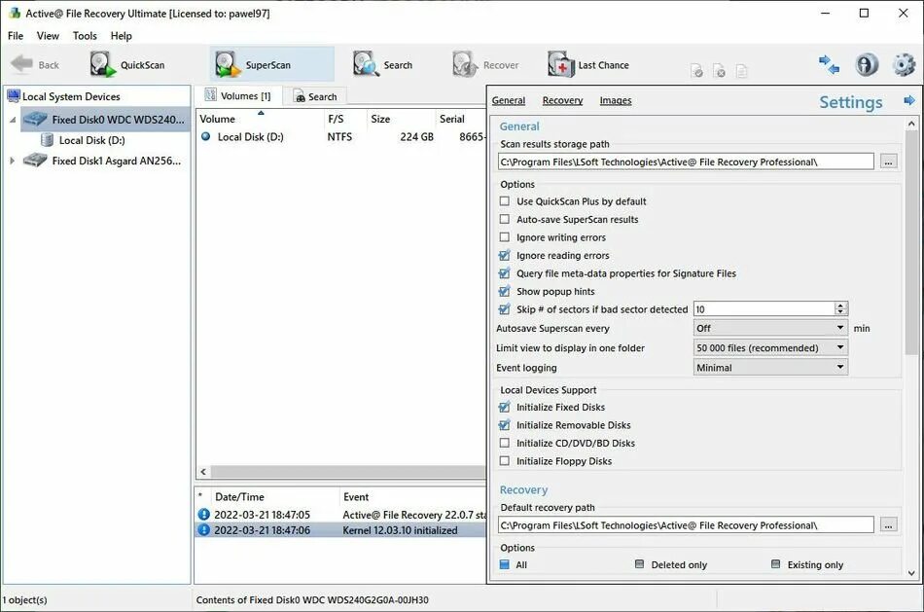Click scan results storage path field
Image resolution: width=924 pixels, height=612 pixels.
(686, 162)
